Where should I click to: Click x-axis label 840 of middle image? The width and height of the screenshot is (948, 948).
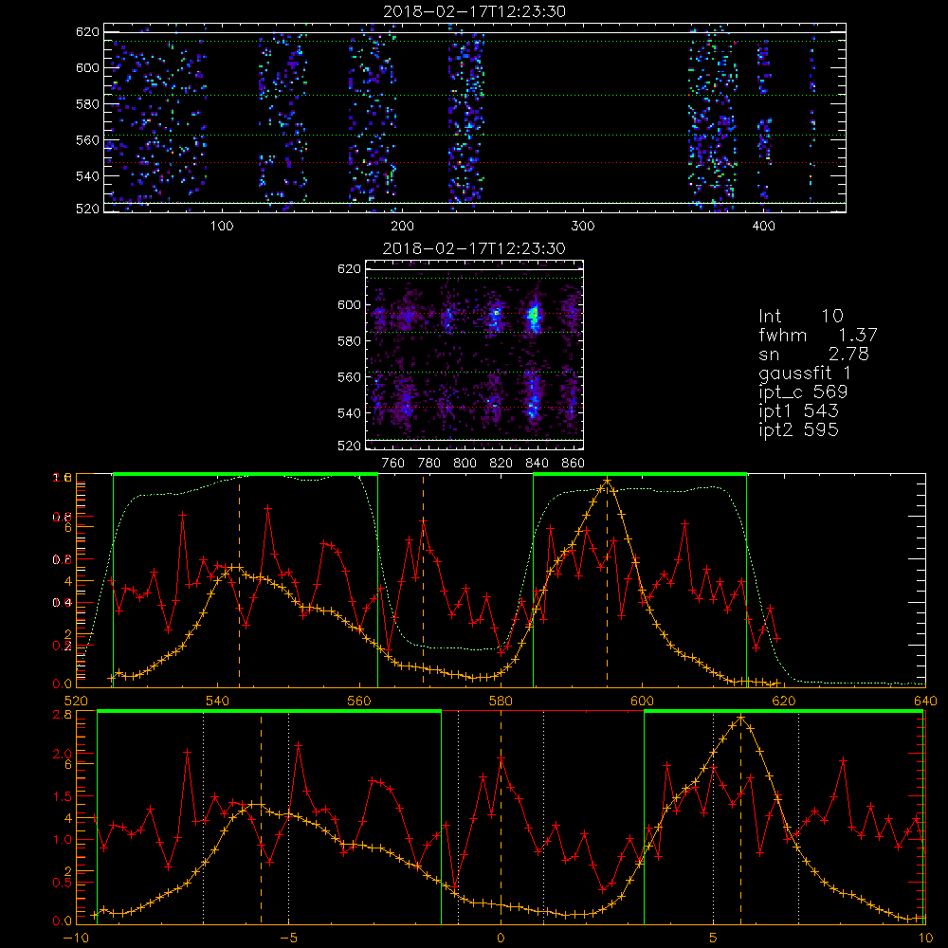(537, 464)
